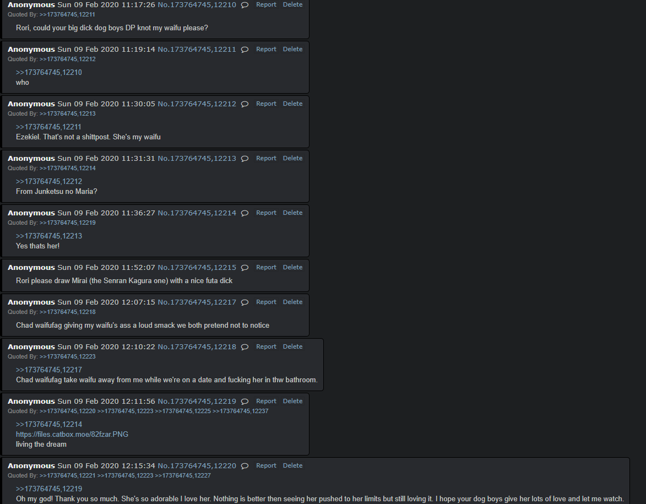646x504 pixels.
Task: Delete the post numbered 12220
Action: pyautogui.click(x=292, y=465)
